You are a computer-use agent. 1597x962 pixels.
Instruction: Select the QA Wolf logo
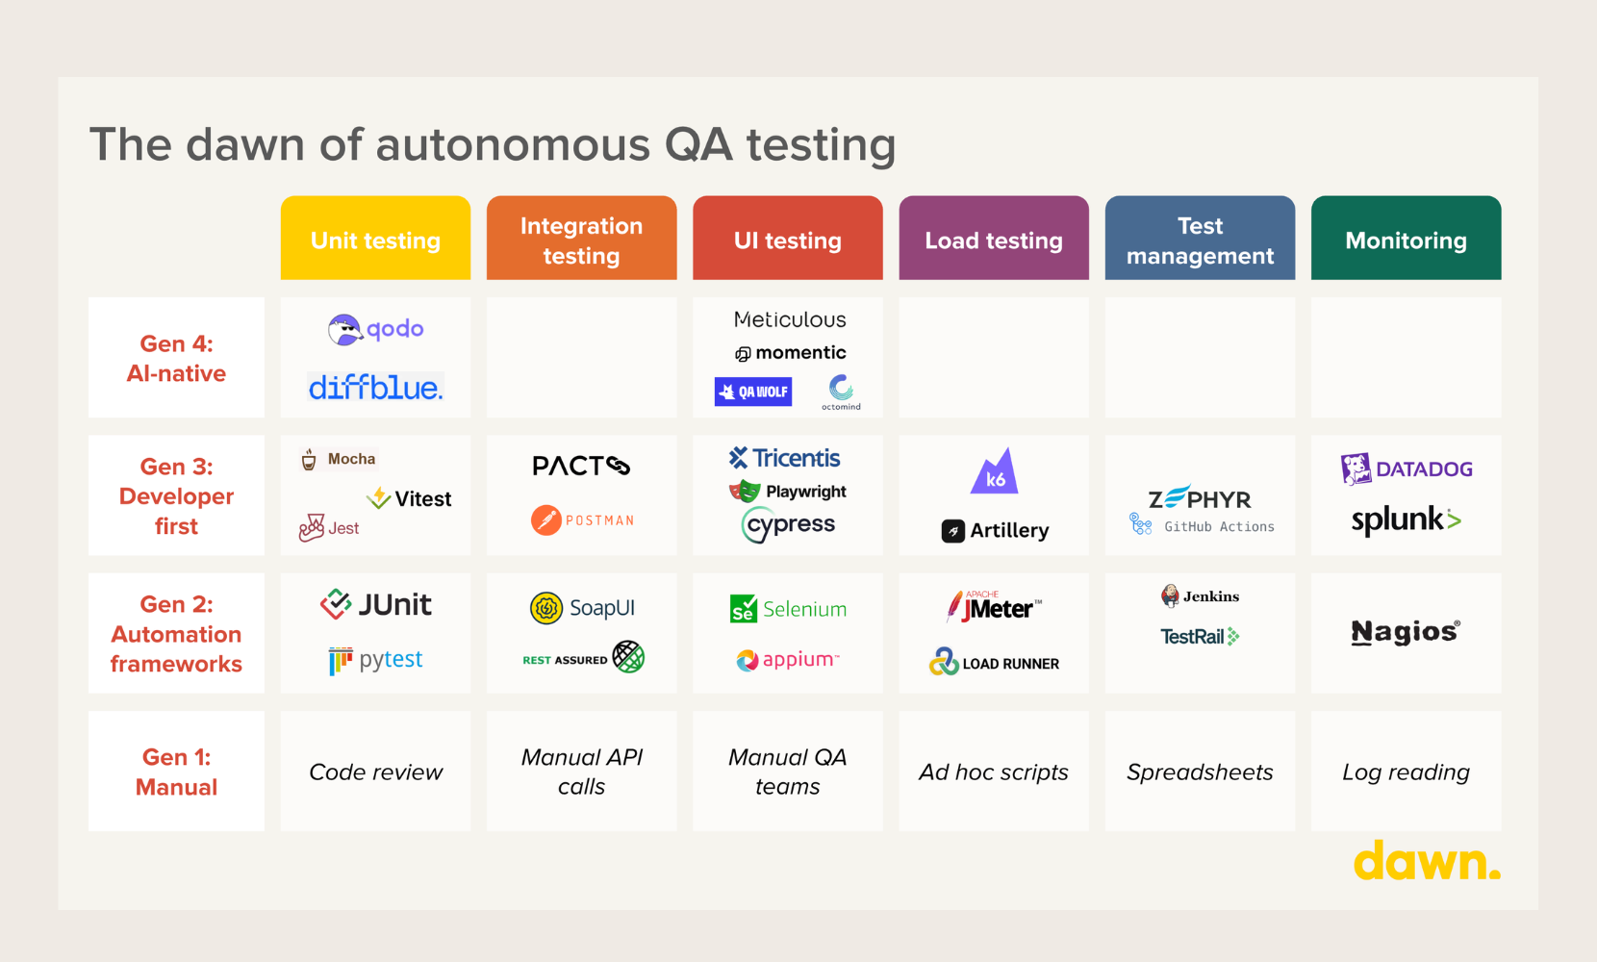753,392
